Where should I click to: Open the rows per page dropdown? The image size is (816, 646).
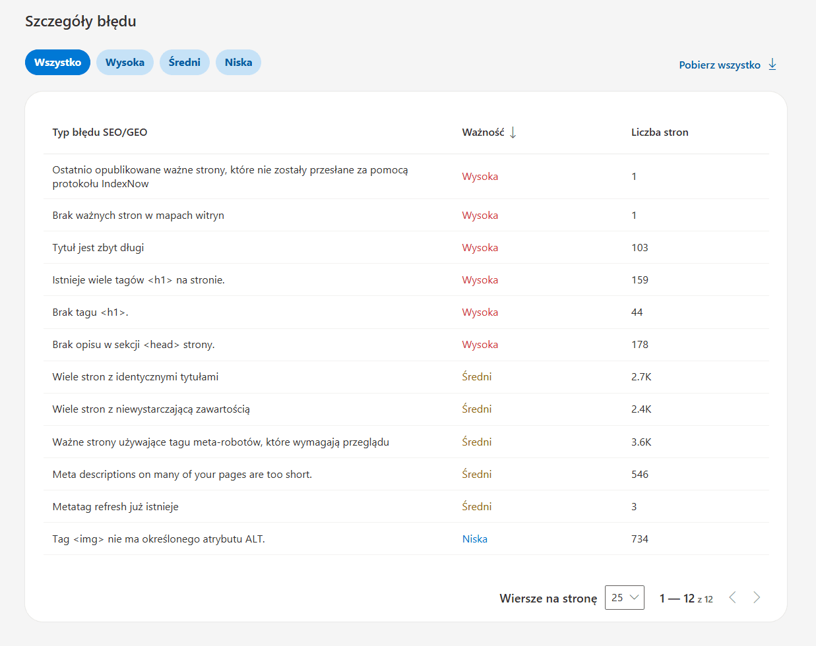624,597
